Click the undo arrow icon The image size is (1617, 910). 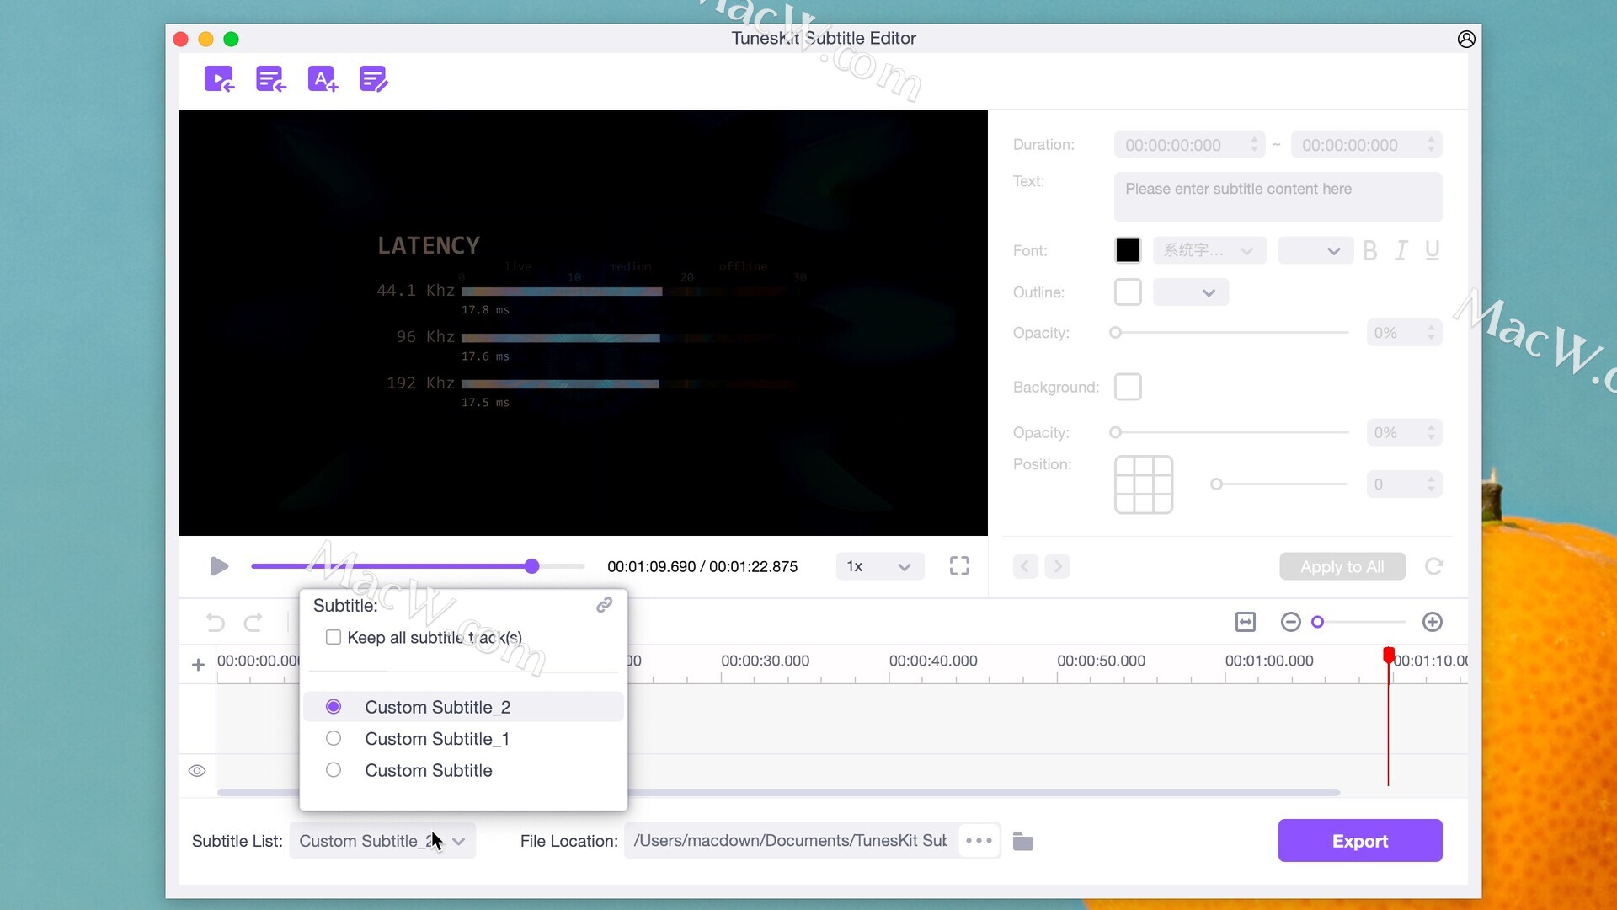[216, 623]
